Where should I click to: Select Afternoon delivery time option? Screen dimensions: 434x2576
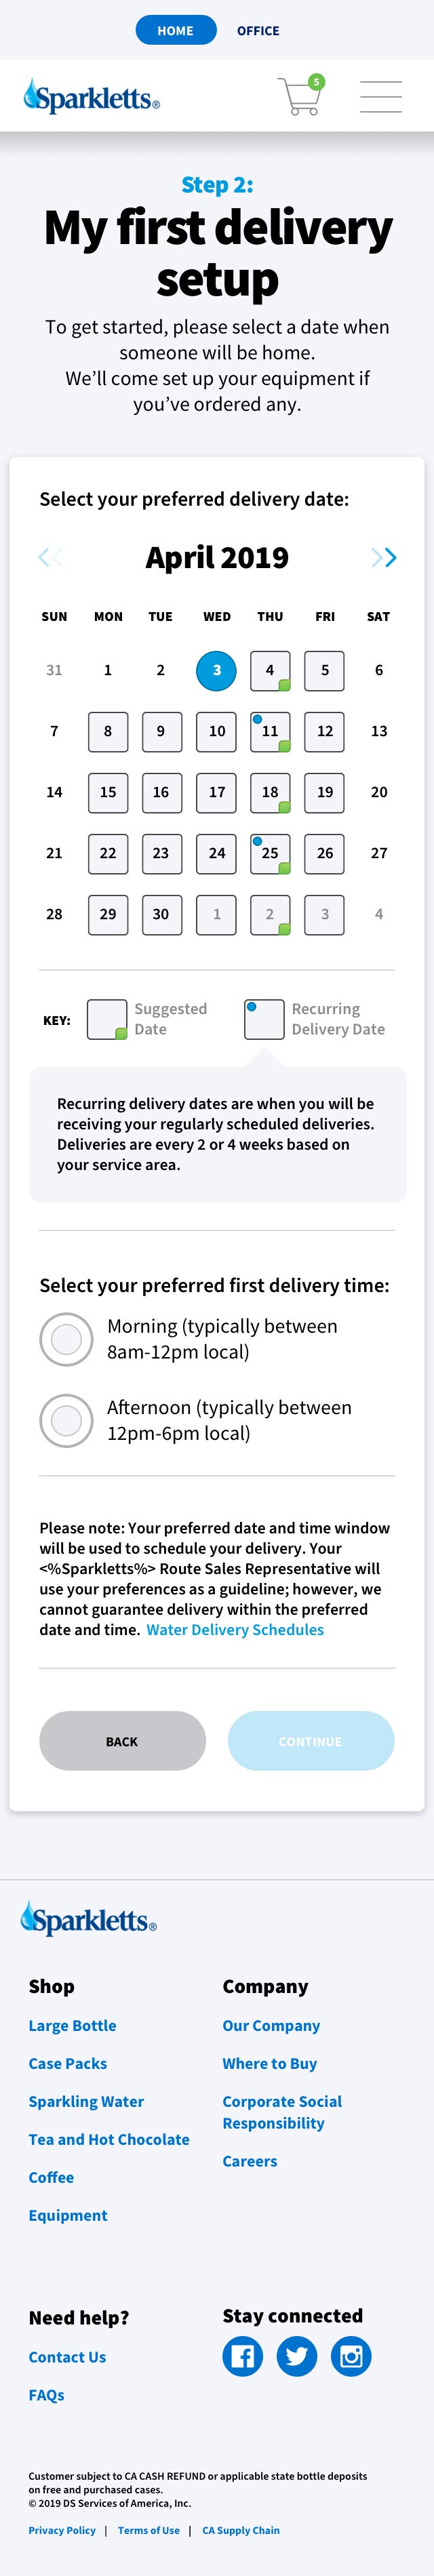click(x=66, y=1420)
